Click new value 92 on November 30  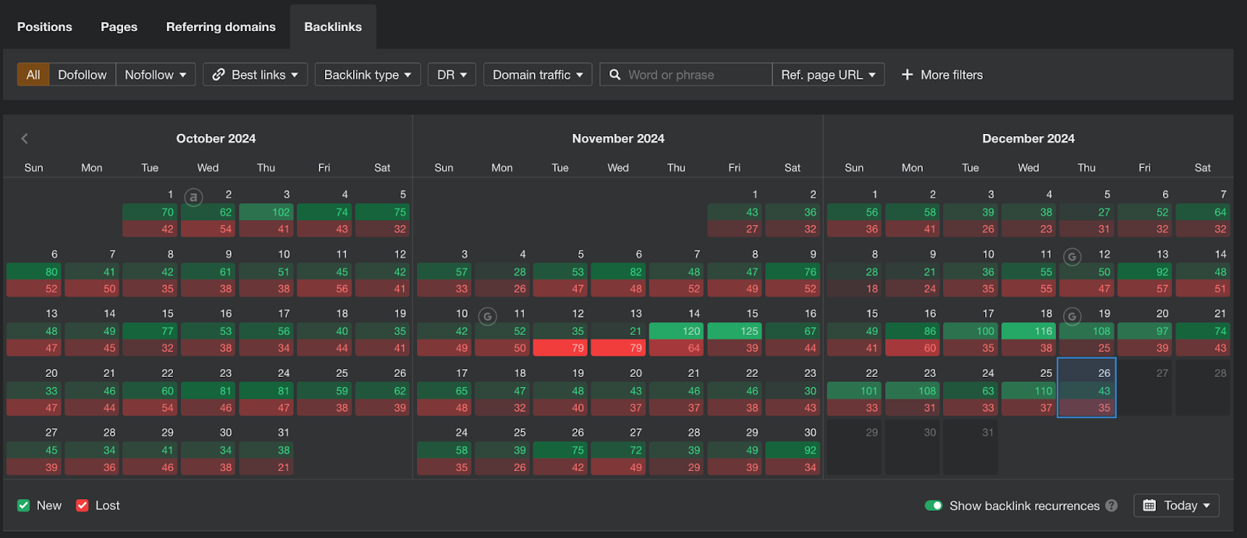click(793, 450)
